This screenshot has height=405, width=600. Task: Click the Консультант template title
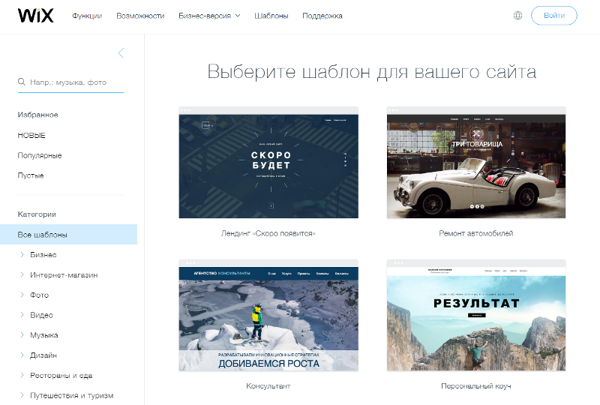click(x=268, y=385)
